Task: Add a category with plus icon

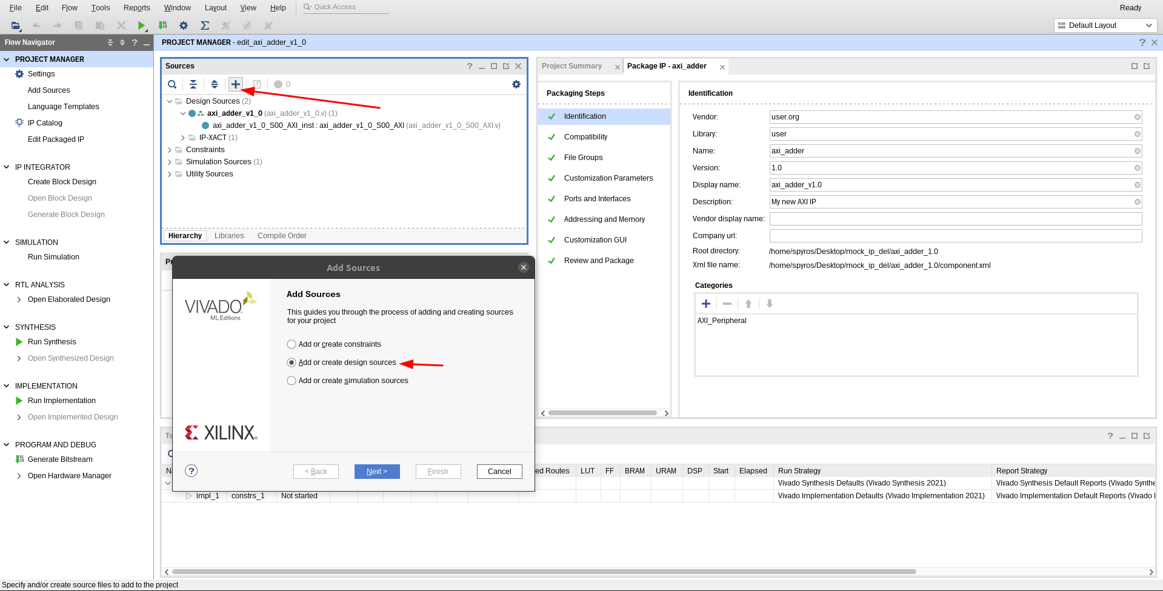Action: point(705,304)
